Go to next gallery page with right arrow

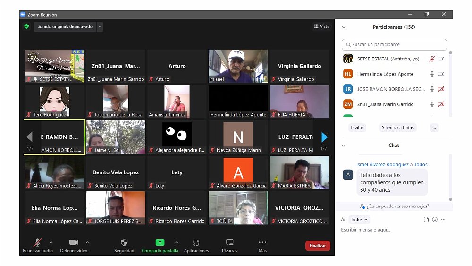click(324, 137)
